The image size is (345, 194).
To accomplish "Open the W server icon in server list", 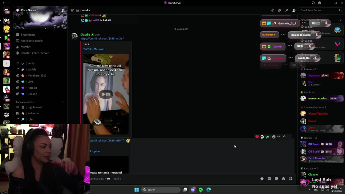I will pyautogui.click(x=6, y=20).
